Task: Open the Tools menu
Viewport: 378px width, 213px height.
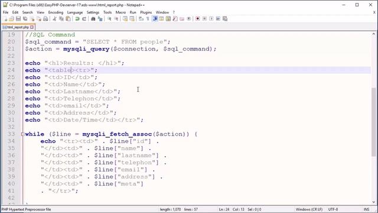Action: coord(107,12)
